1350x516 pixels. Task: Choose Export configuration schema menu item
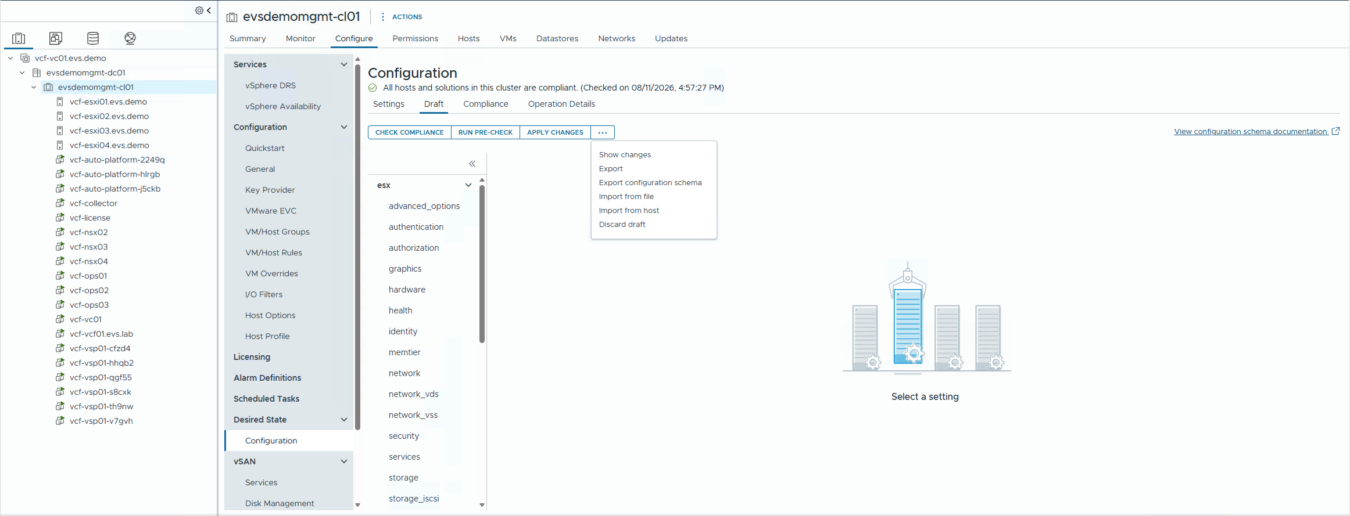point(650,183)
